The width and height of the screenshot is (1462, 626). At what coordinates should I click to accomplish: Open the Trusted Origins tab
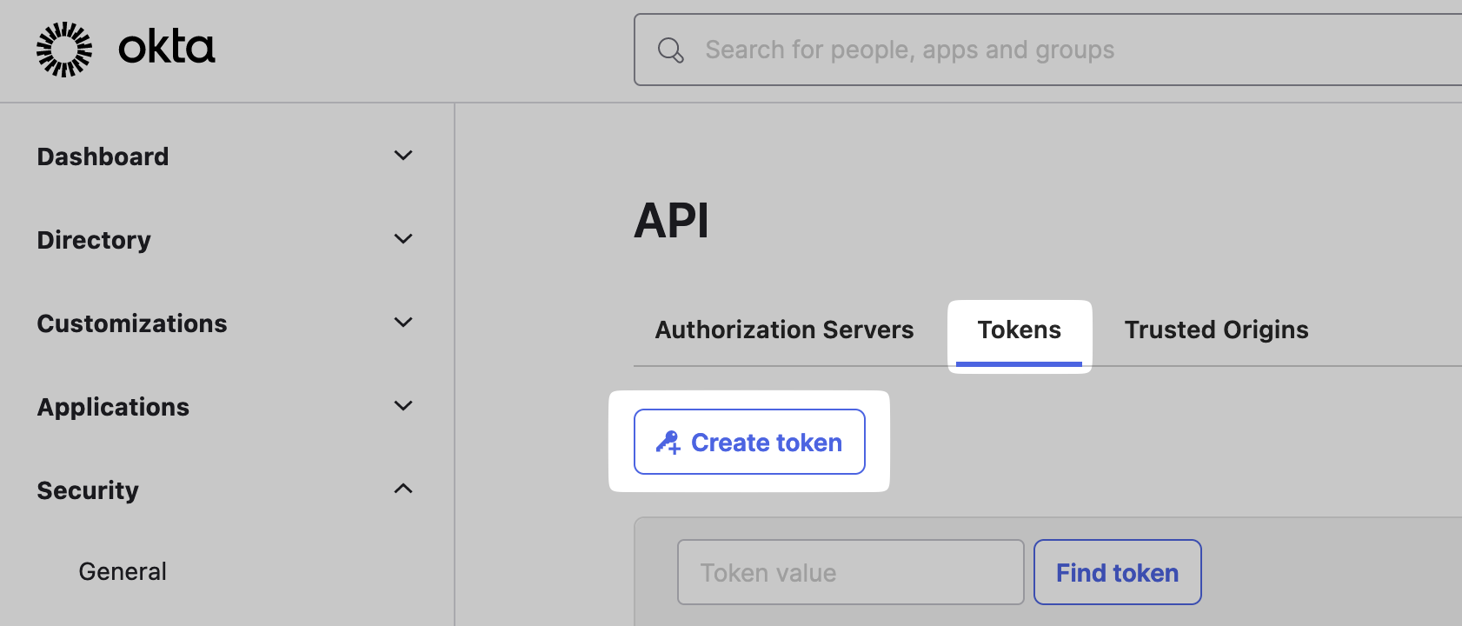(x=1216, y=330)
